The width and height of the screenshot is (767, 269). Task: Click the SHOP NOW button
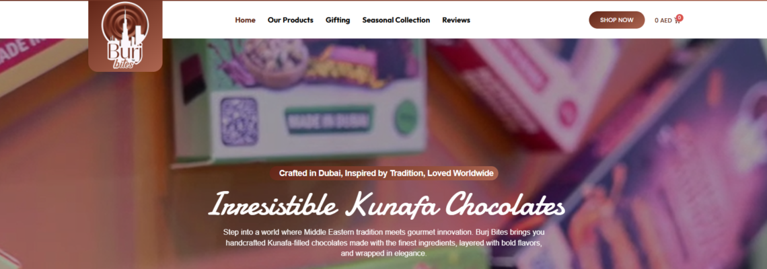click(616, 20)
